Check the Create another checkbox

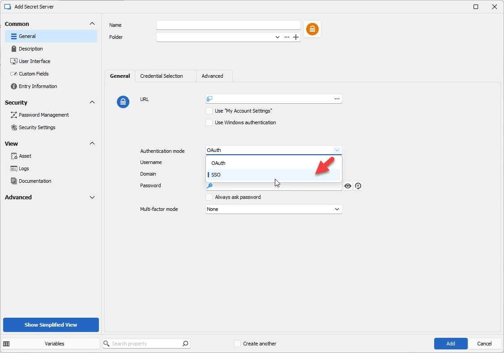pyautogui.click(x=237, y=344)
